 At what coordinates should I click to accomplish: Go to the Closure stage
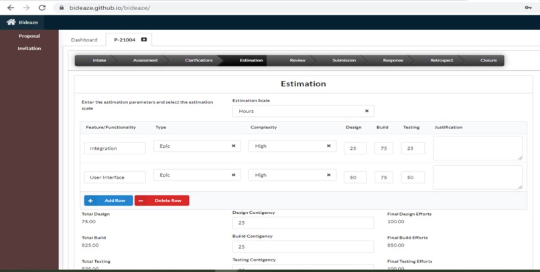click(x=488, y=60)
